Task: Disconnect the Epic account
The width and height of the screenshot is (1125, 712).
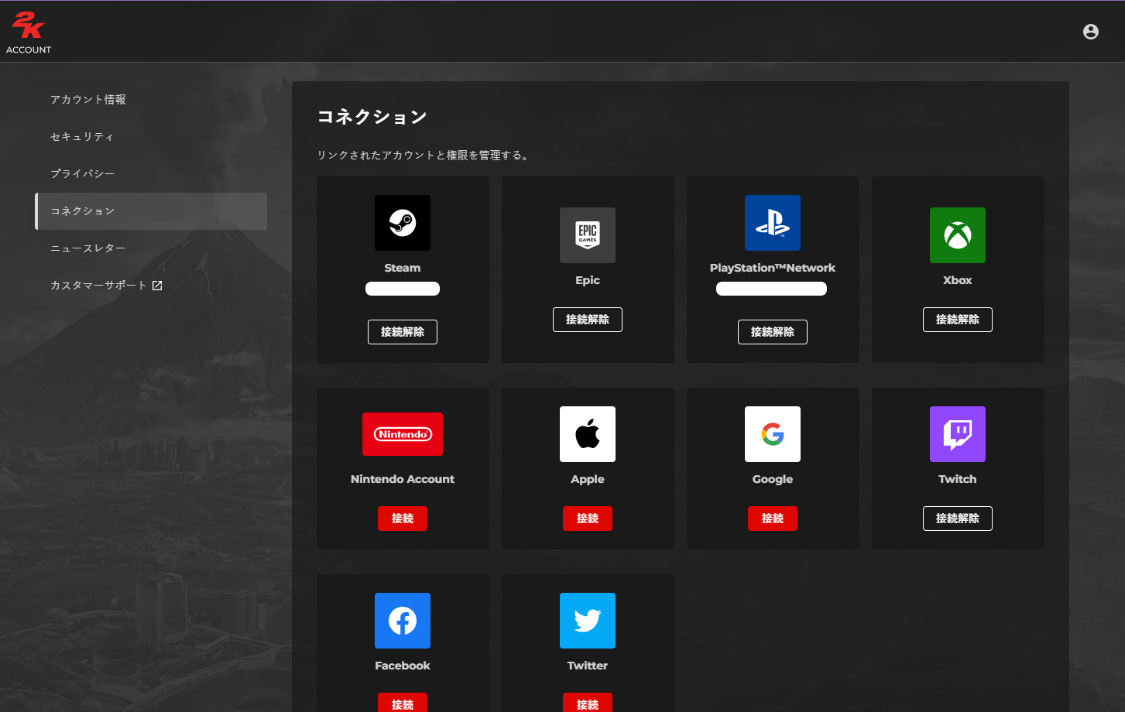Action: [588, 320]
